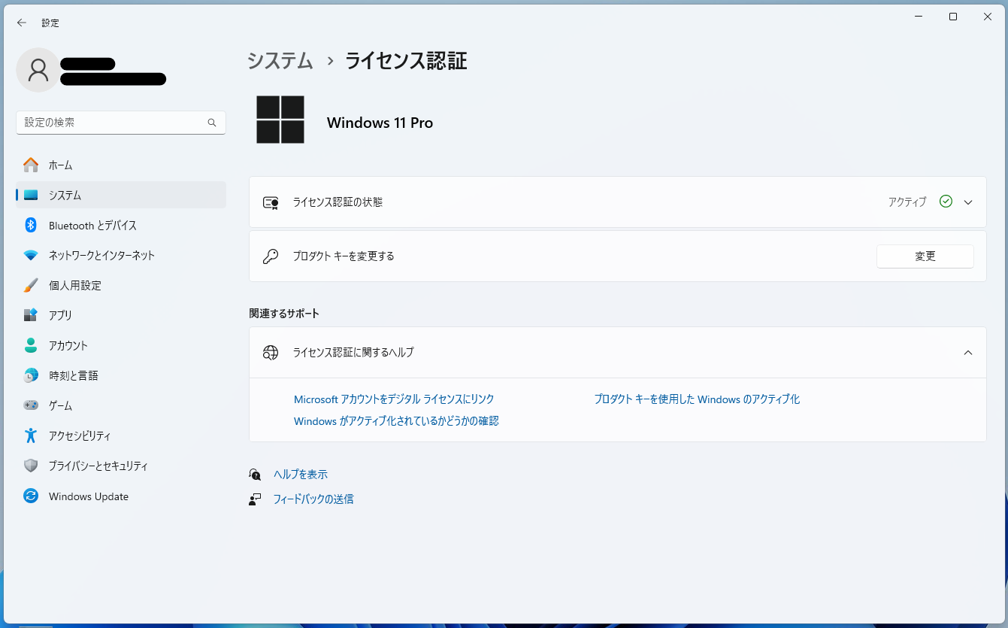
Task: Open アプリ settings
Action: (x=121, y=315)
